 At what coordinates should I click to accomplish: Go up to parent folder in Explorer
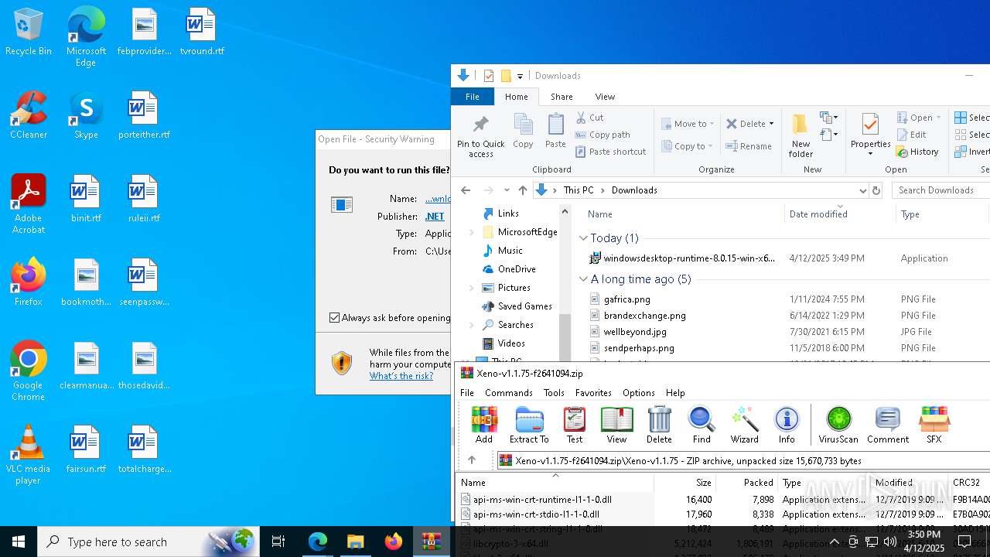click(x=523, y=190)
